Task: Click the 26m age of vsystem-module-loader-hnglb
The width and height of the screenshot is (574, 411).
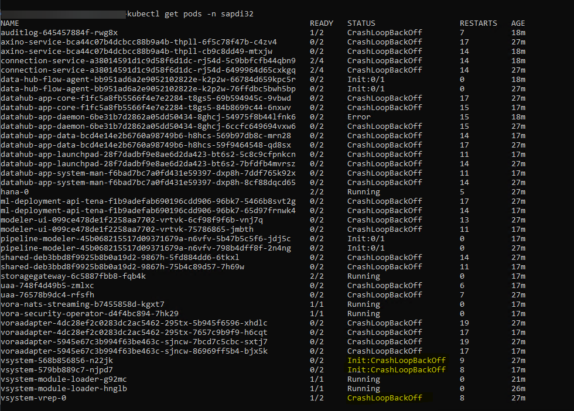Action: click(x=518, y=389)
